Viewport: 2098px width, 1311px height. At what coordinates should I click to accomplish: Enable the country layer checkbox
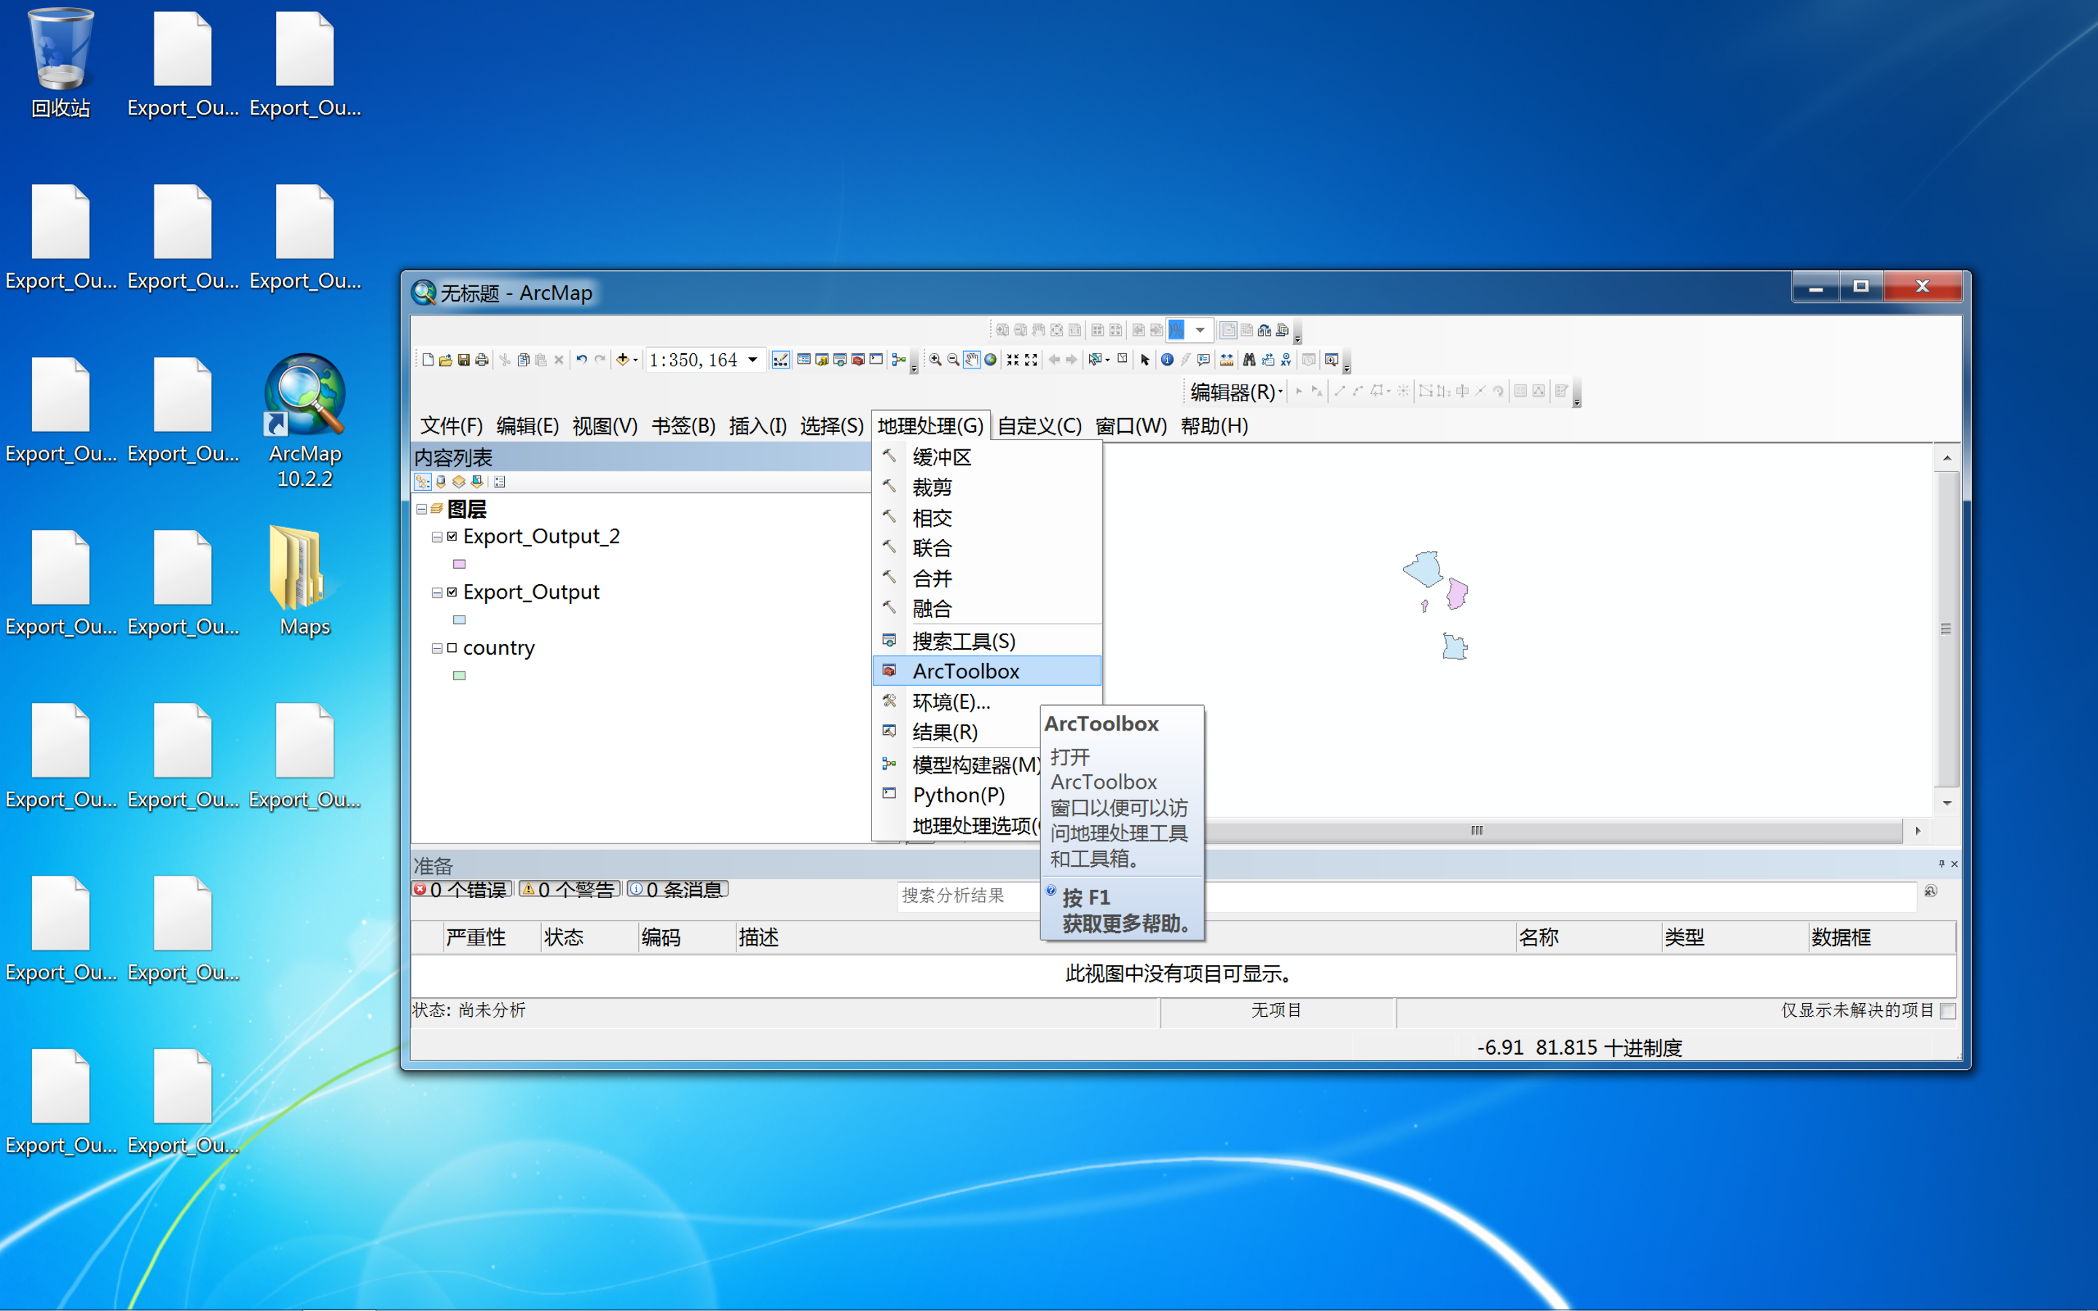tap(452, 647)
